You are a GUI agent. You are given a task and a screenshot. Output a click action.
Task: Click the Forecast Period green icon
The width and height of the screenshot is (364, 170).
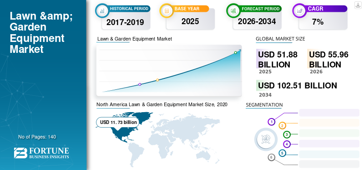click(x=233, y=10)
